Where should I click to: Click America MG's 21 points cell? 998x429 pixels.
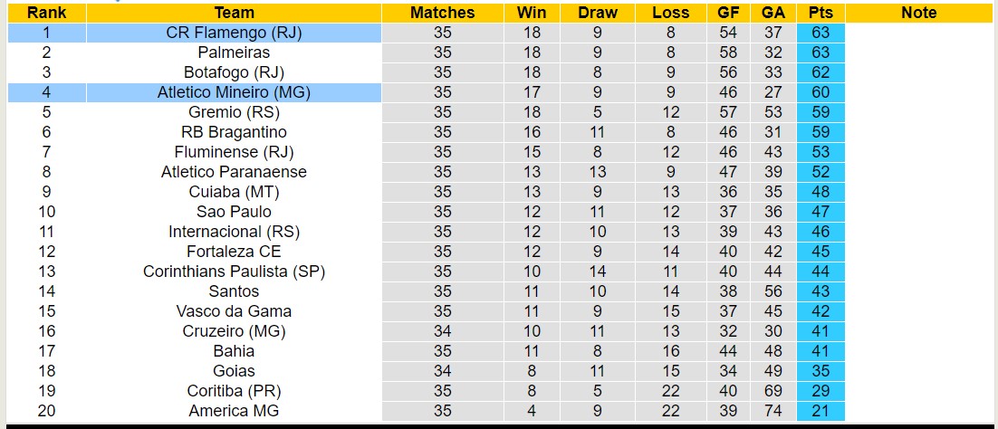pyautogui.click(x=820, y=411)
